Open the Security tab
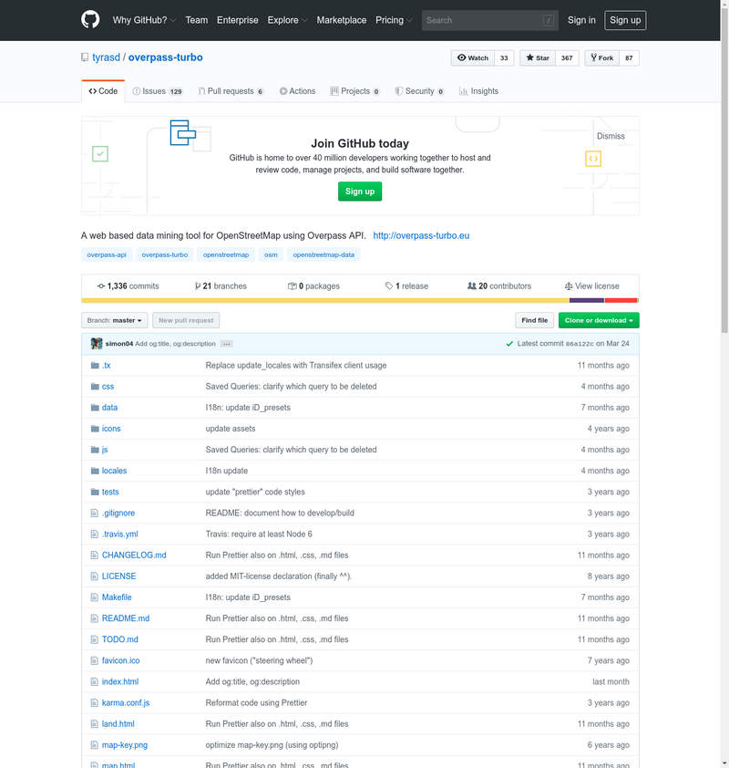The image size is (729, 768). pos(420,91)
